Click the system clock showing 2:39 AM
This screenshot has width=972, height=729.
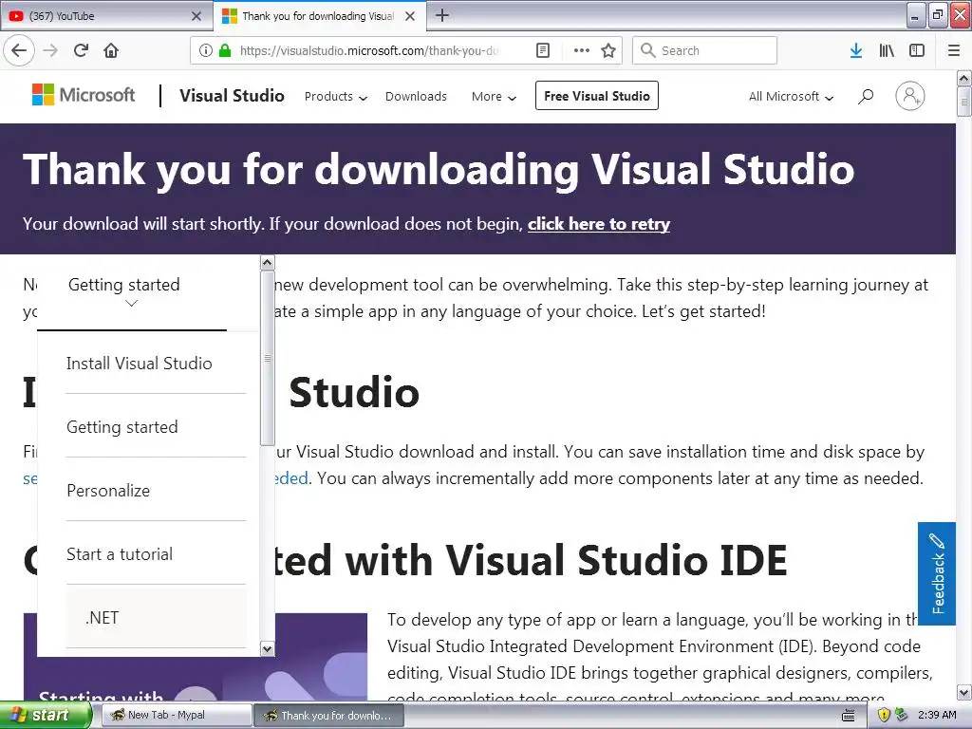pyautogui.click(x=937, y=715)
